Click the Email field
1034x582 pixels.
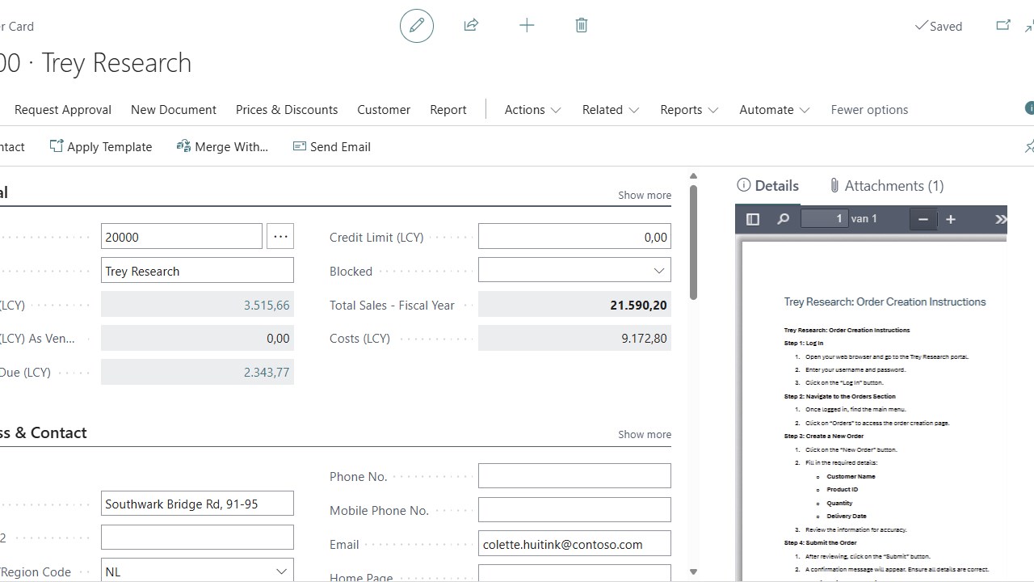[574, 544]
